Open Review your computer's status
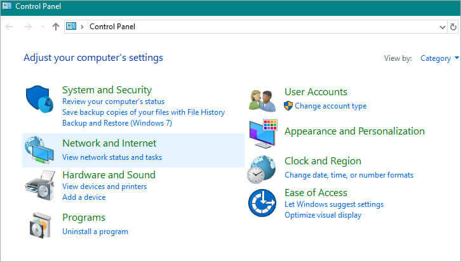 coord(113,102)
